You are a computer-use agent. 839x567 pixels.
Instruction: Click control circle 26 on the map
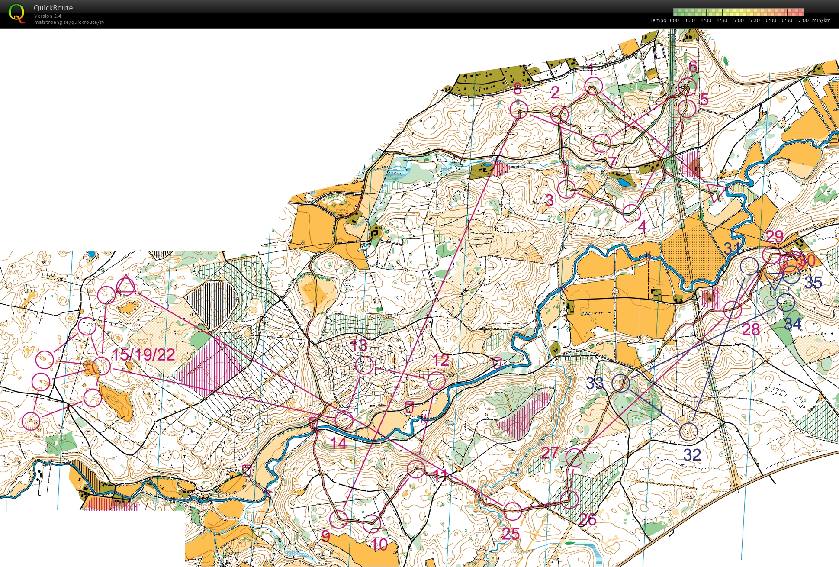point(569,499)
